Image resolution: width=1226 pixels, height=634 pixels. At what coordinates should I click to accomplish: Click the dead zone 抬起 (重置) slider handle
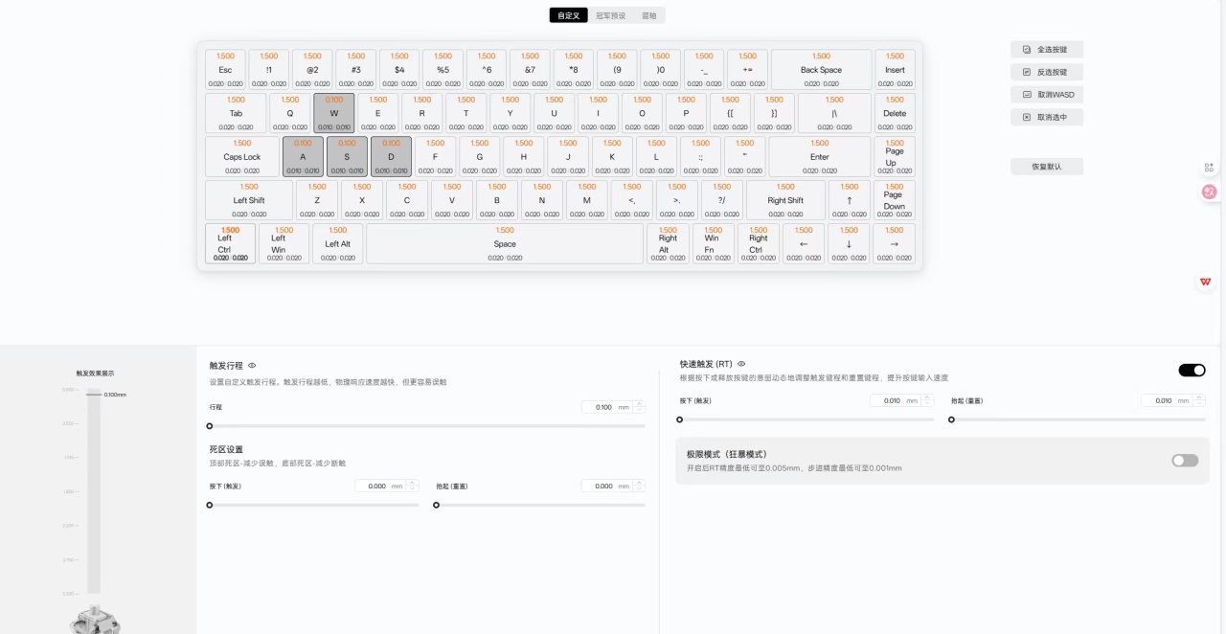tap(436, 505)
